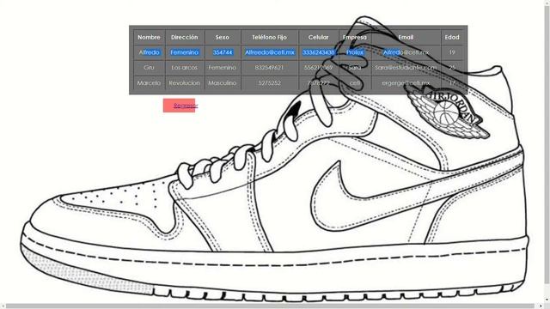550x309 pixels.
Task: Click the 354744 cell
Action: coord(223,52)
